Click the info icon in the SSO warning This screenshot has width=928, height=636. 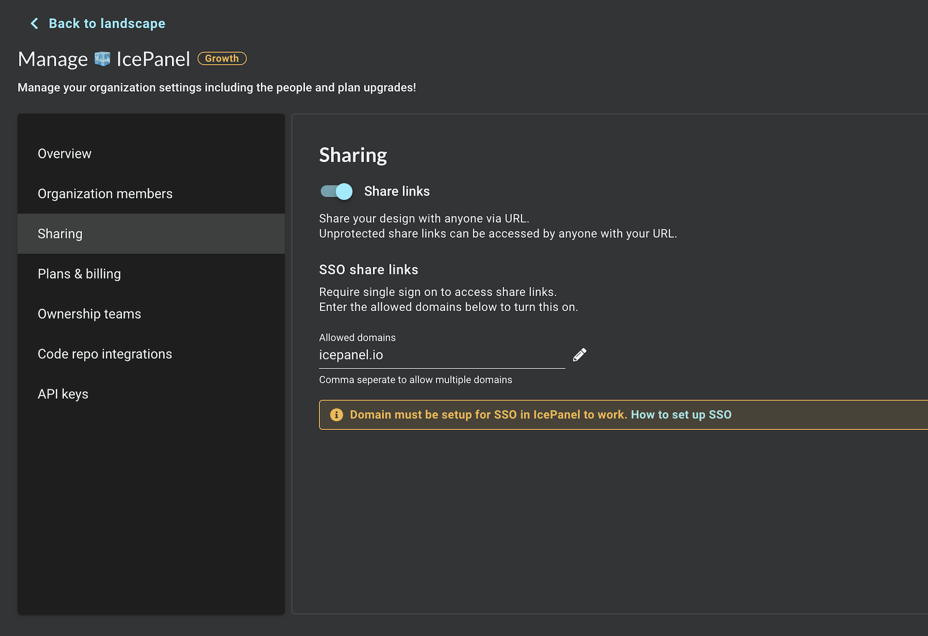336,415
